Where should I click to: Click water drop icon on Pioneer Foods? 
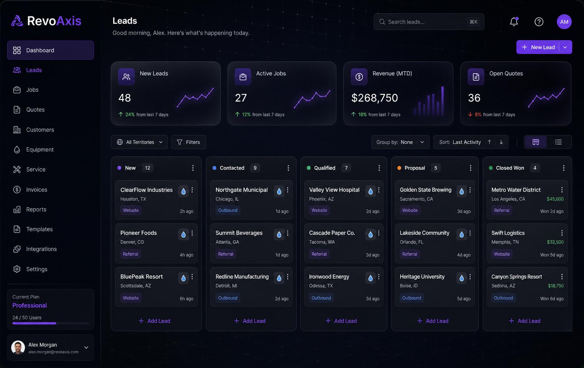click(183, 234)
